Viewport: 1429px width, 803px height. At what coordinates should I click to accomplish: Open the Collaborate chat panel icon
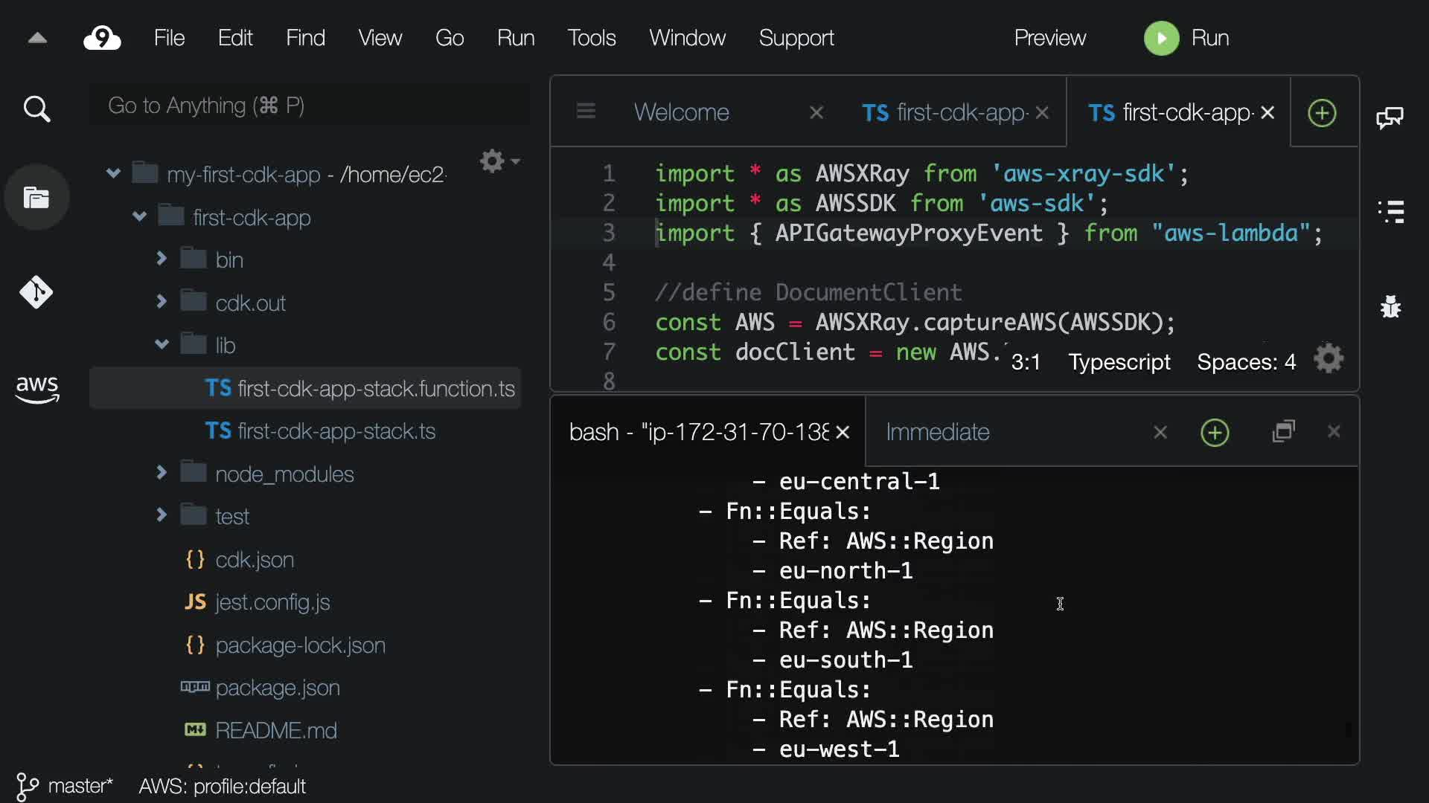pyautogui.click(x=1390, y=117)
